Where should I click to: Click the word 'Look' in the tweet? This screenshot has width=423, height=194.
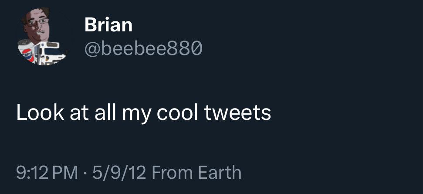tap(34, 113)
